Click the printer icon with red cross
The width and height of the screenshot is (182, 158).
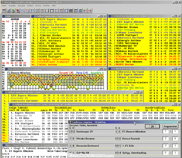pyautogui.click(x=18, y=11)
